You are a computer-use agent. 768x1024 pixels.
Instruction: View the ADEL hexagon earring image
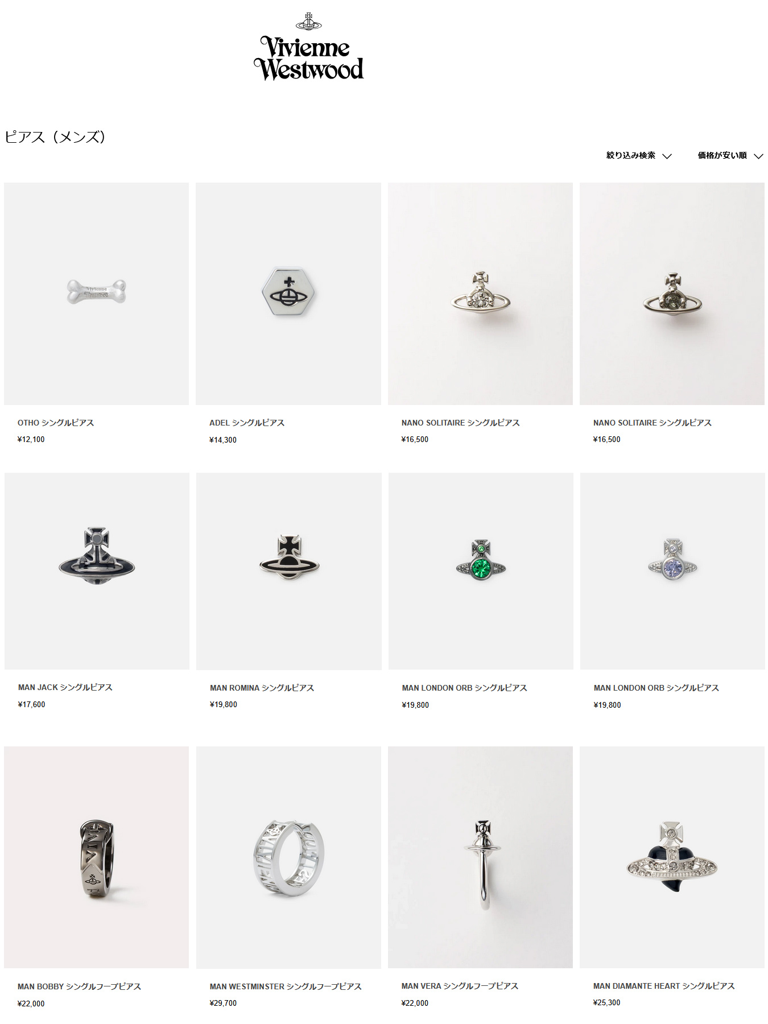288,294
